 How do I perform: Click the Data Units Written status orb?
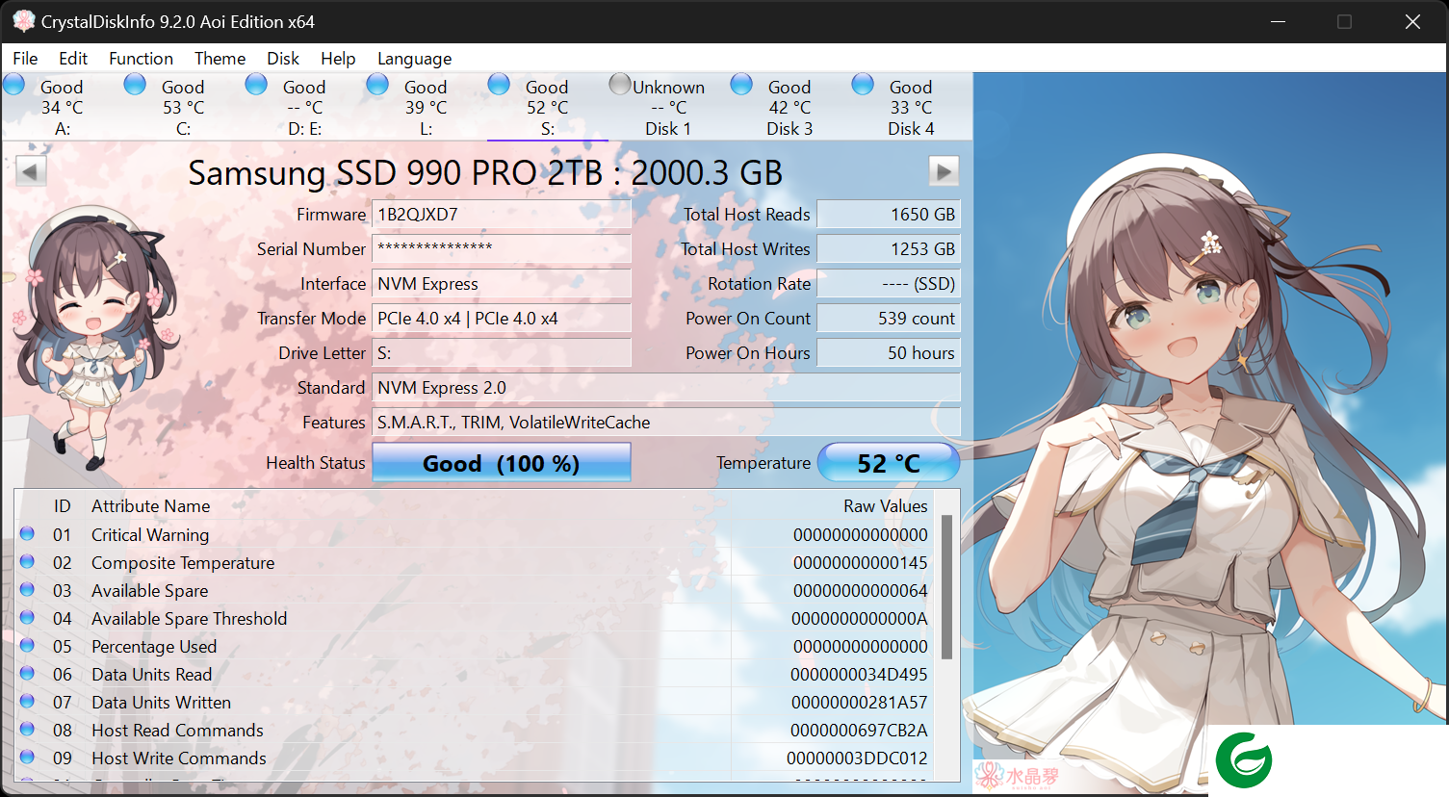tap(27, 701)
